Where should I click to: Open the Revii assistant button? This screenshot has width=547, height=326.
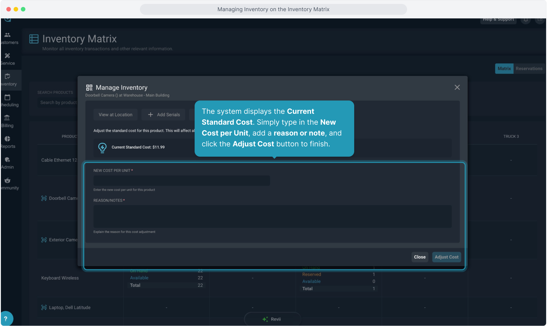pyautogui.click(x=272, y=319)
